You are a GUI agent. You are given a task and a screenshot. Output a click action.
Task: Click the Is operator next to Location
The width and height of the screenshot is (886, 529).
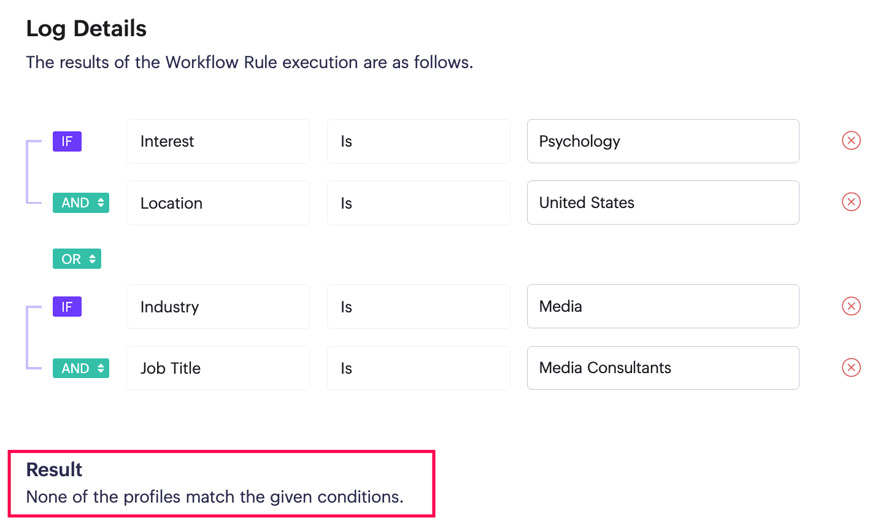418,203
